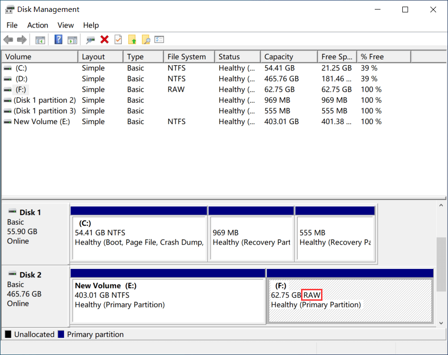
Task: Click the Back arrow in the toolbar
Action: [x=8, y=40]
